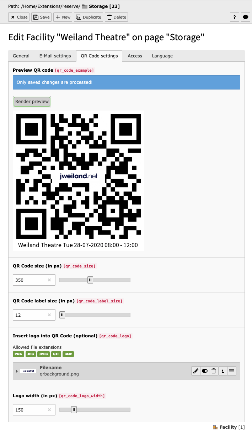The width and height of the screenshot is (252, 434).
Task: Click the drag handle of qrbackground.png
Action: (x=232, y=371)
